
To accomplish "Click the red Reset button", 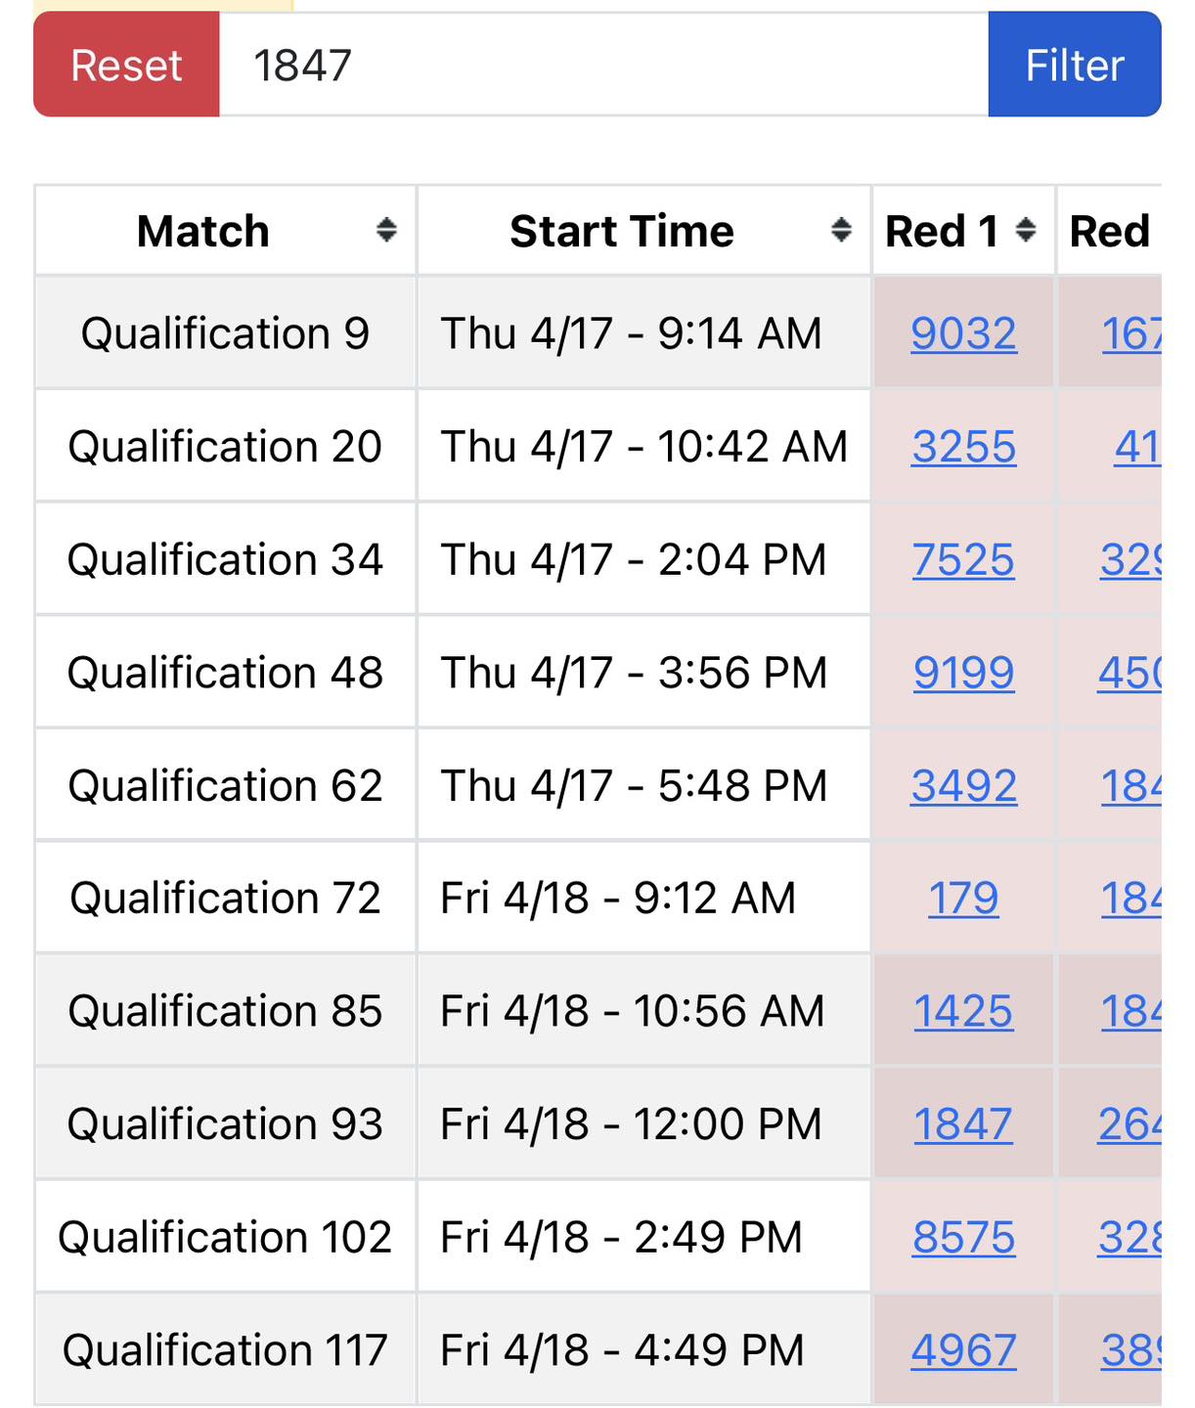I will (126, 65).
